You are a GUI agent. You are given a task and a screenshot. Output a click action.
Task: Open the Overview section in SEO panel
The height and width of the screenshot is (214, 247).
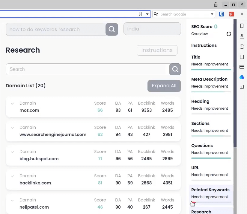point(199,34)
